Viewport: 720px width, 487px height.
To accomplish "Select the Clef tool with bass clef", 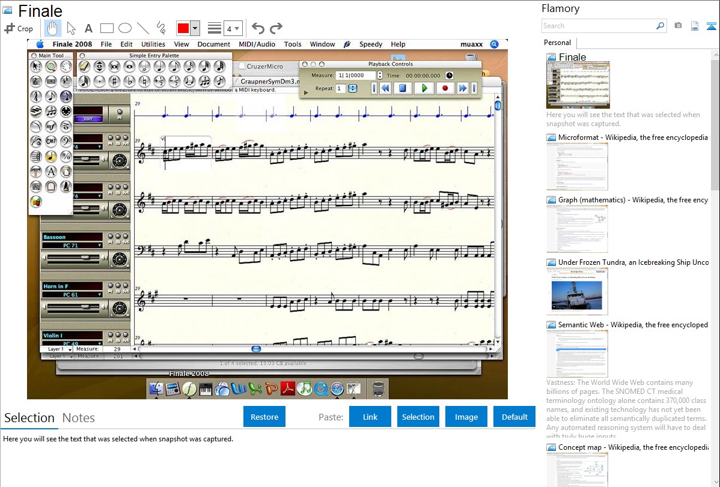I will coord(66,141).
